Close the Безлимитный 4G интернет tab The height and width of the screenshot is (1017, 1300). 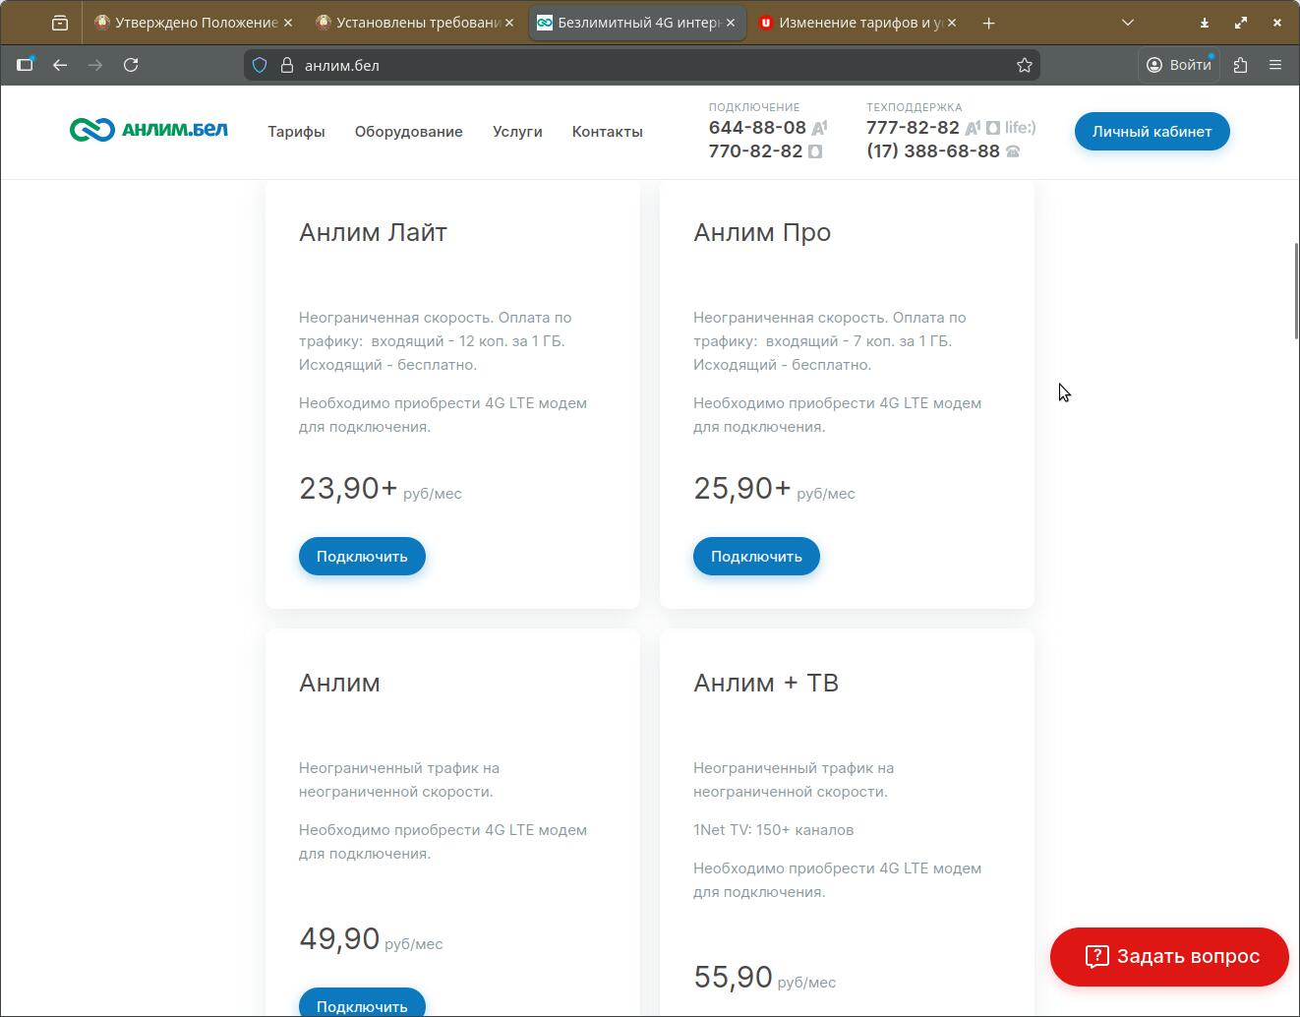click(x=731, y=23)
